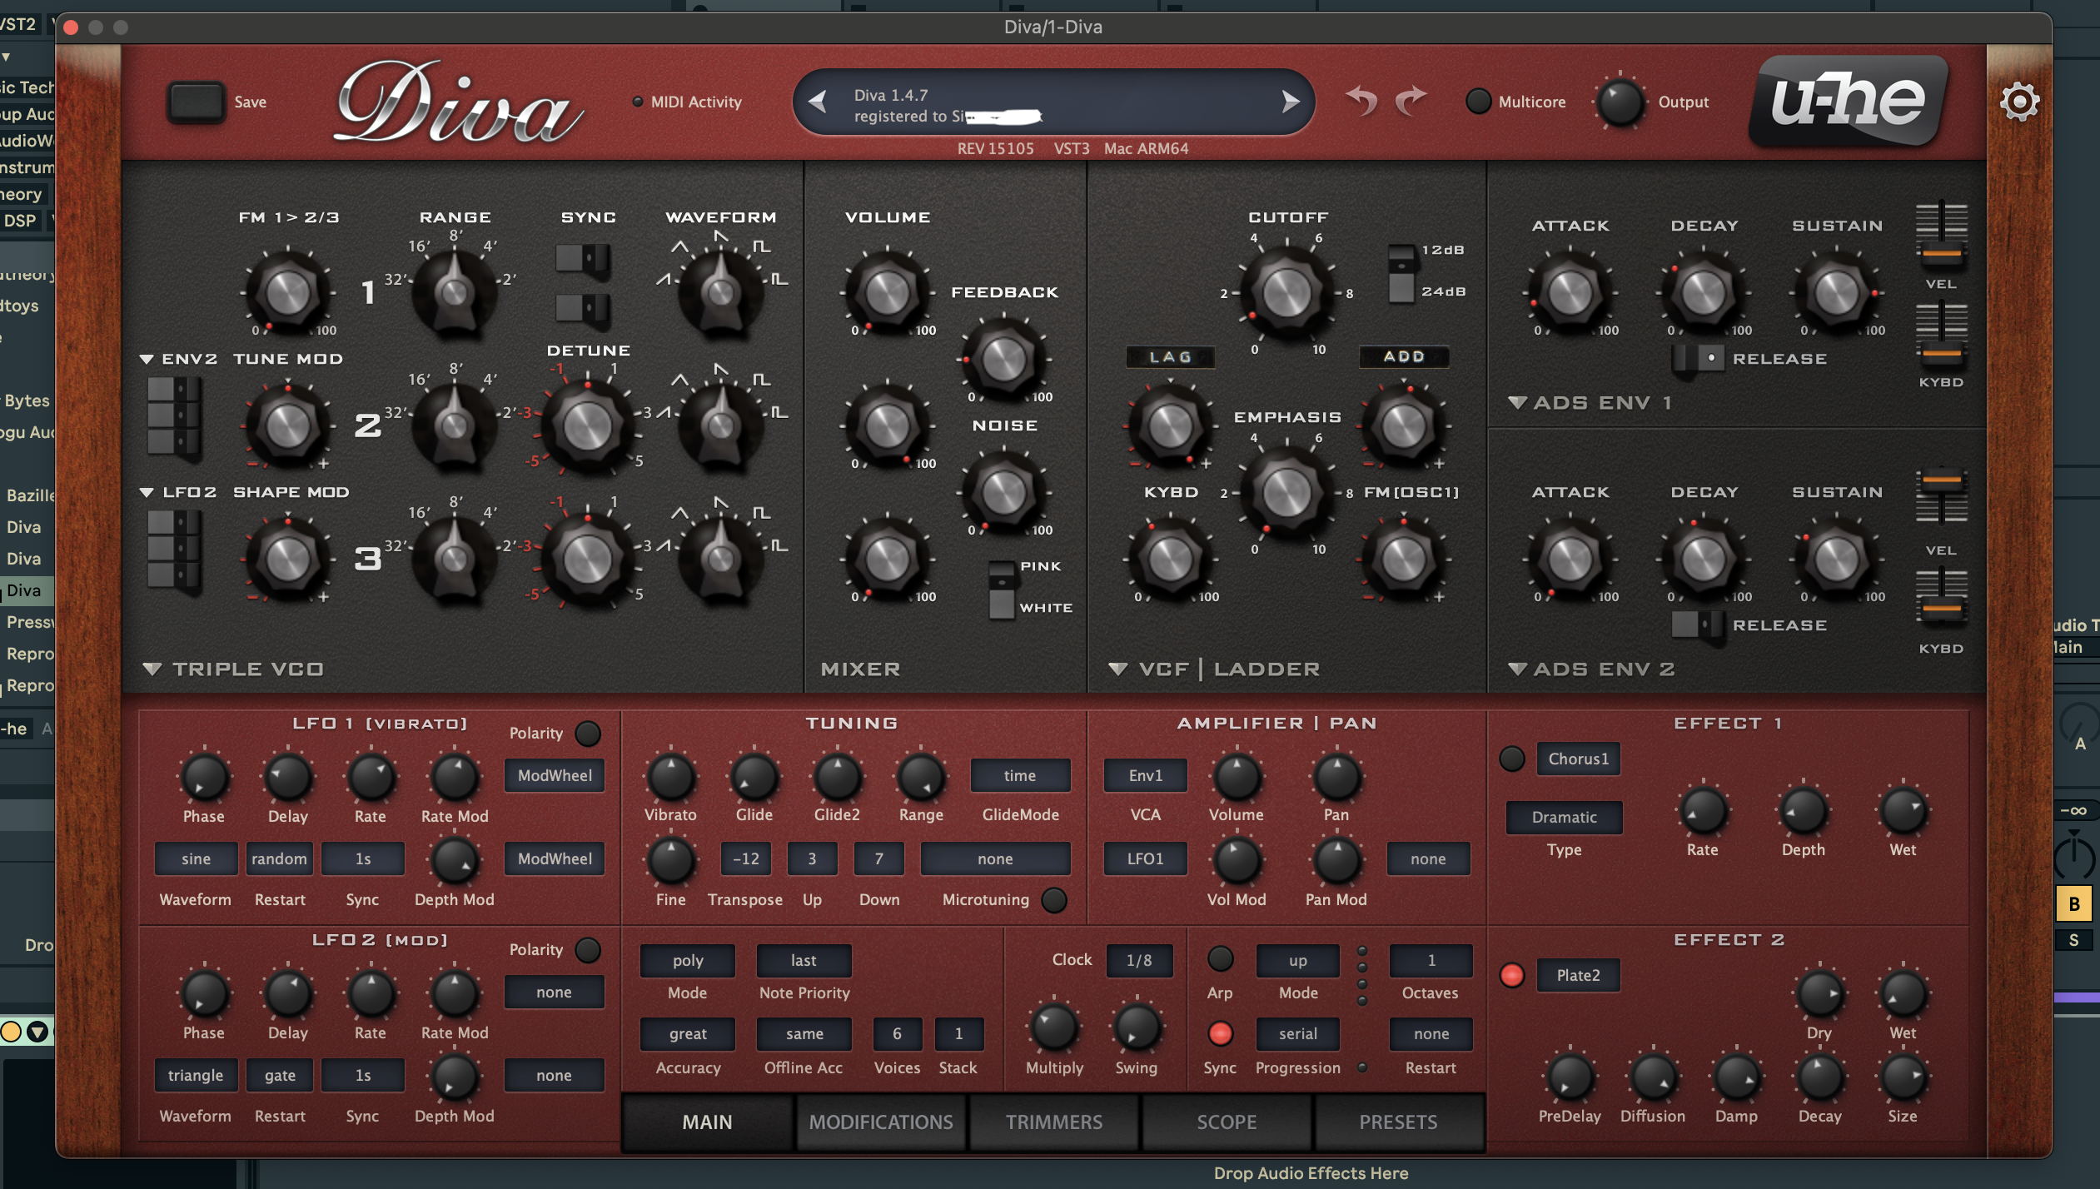Click the Amplifier Pan knob

[1336, 777]
